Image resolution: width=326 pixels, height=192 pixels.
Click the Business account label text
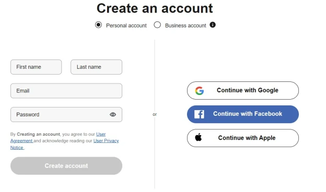click(185, 26)
